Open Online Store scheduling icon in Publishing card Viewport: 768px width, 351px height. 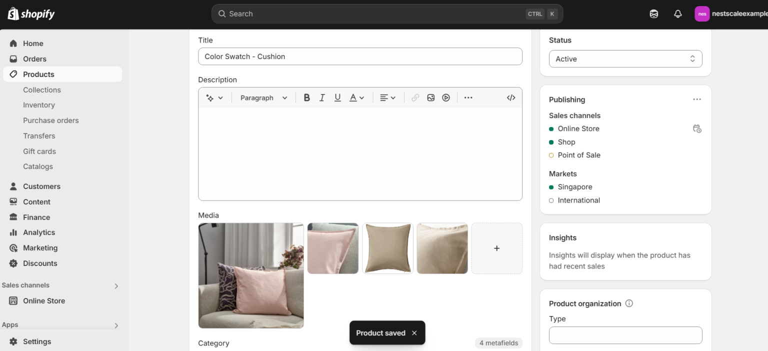pos(697,128)
